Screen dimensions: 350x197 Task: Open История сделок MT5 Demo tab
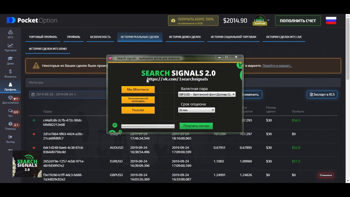[x=48, y=49]
